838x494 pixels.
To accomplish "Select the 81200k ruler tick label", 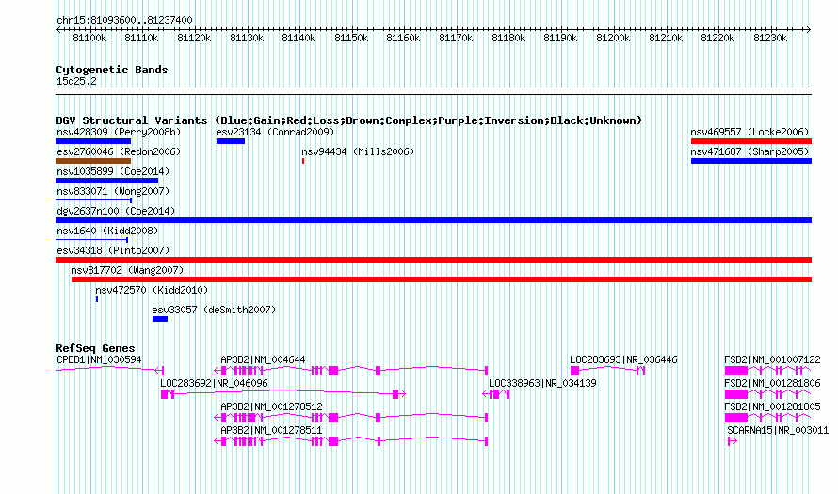I will point(613,38).
